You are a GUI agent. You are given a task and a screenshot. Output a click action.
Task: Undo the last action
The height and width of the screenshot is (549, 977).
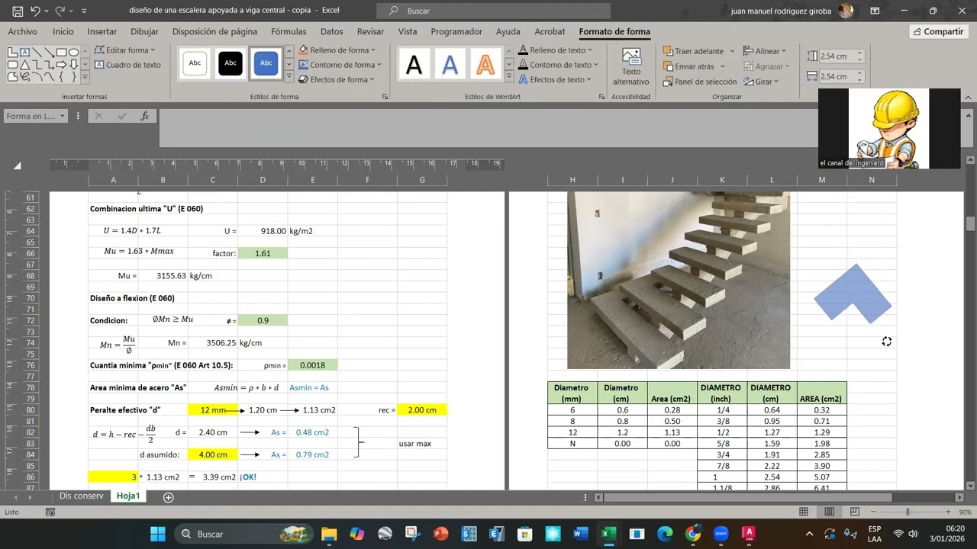click(35, 11)
